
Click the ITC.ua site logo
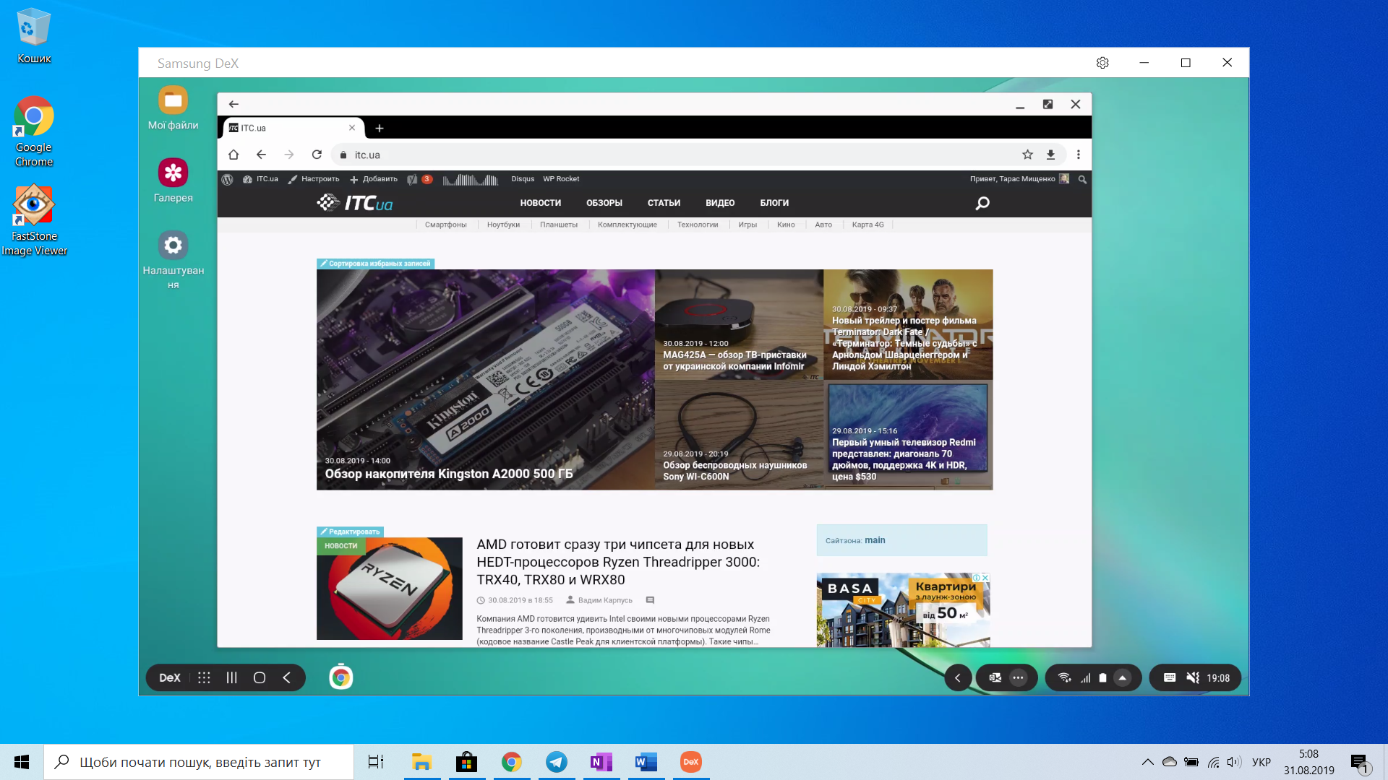point(355,203)
